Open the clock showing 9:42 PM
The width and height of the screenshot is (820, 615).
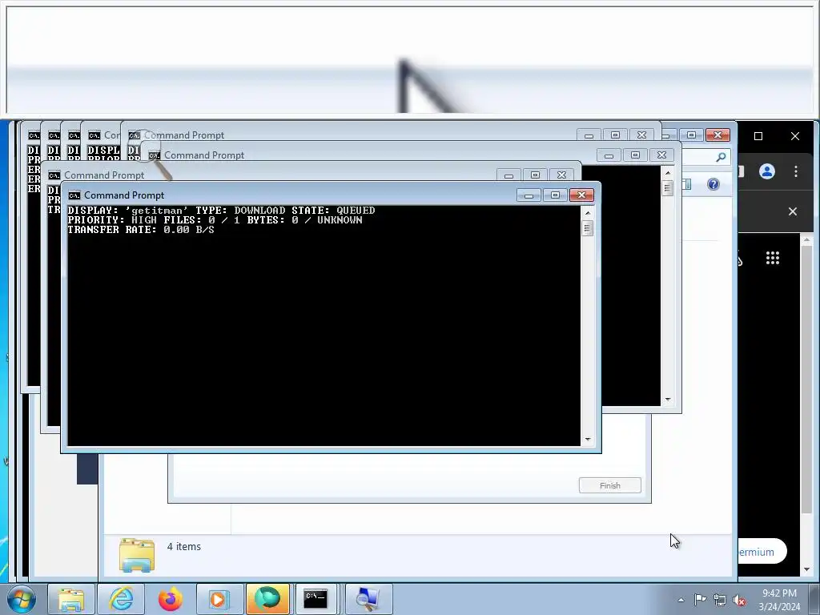coord(779,600)
